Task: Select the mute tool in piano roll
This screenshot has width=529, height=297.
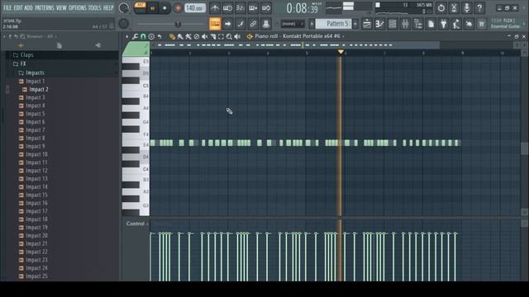Action: pos(204,36)
